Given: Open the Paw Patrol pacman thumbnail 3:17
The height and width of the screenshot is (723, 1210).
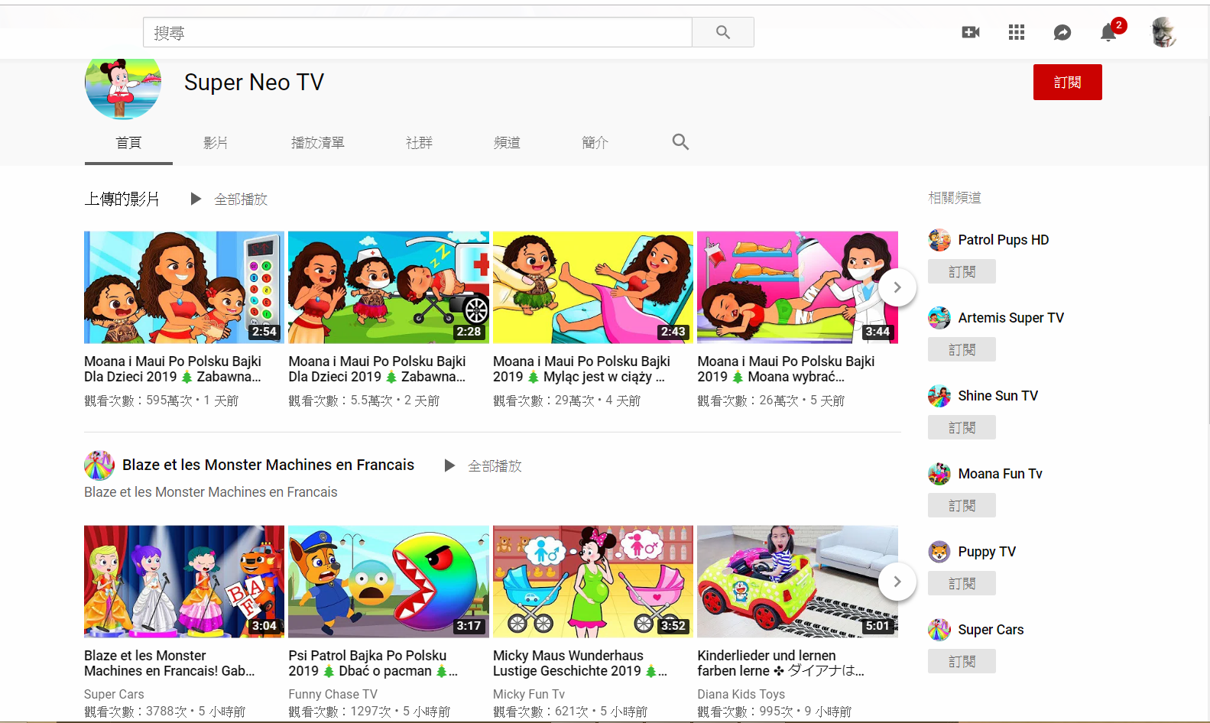Looking at the screenshot, I should pos(388,582).
